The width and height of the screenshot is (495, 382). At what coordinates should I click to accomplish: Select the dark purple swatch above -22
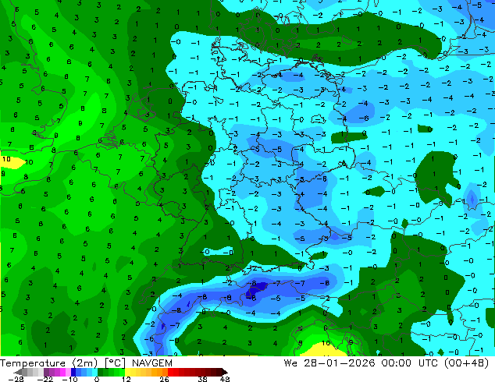(x=46, y=372)
